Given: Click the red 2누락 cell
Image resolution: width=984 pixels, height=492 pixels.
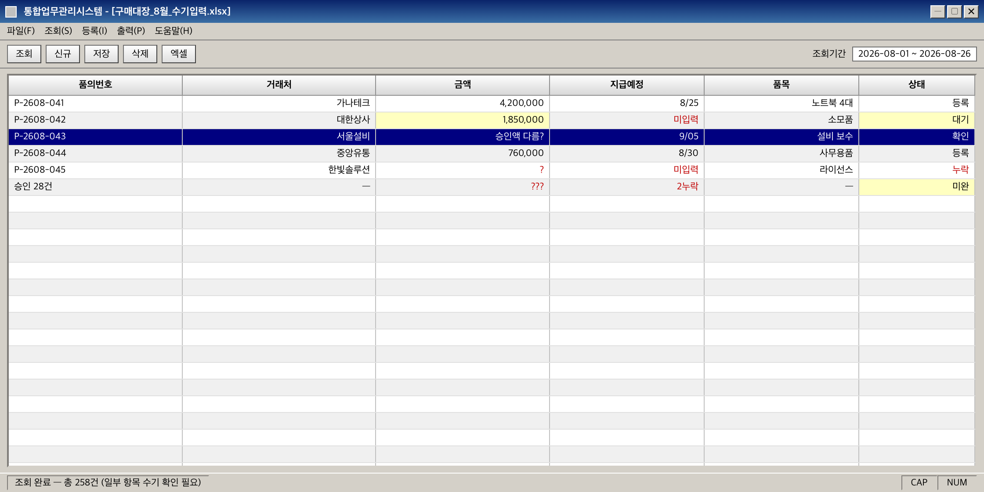Looking at the screenshot, I should pos(627,187).
